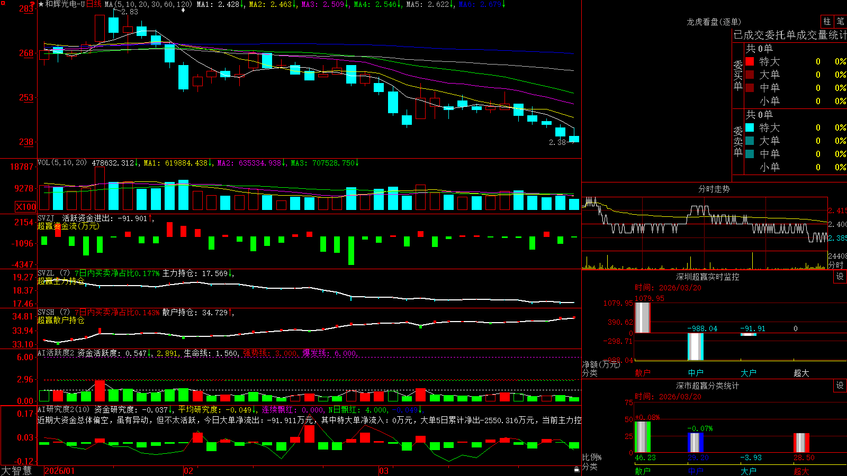Viewport: 847px width, 476px height.
Task: Click the 深圳超赢实时监控 panel title
Action: (708, 277)
